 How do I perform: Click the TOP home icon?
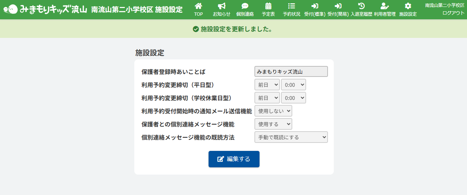pyautogui.click(x=198, y=6)
